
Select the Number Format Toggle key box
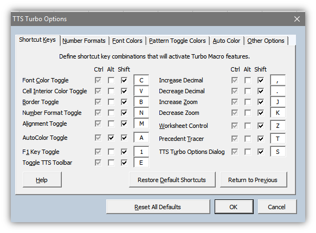pyautogui.click(x=141, y=113)
